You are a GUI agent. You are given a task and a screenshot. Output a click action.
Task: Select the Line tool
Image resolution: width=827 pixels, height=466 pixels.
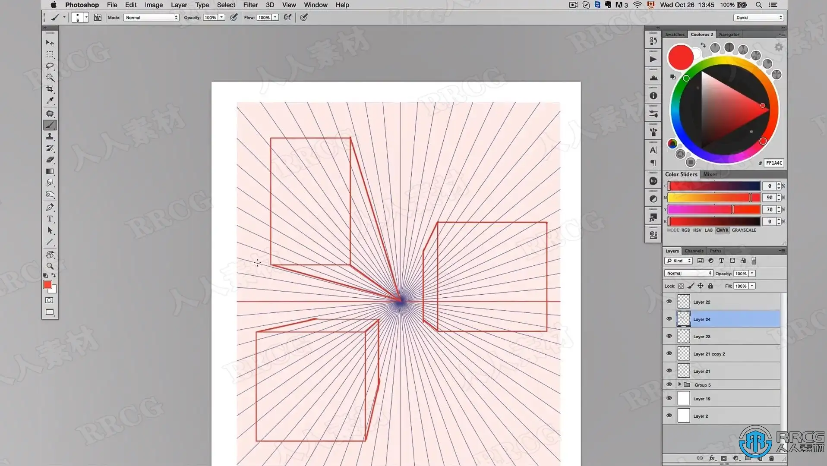[50, 242]
